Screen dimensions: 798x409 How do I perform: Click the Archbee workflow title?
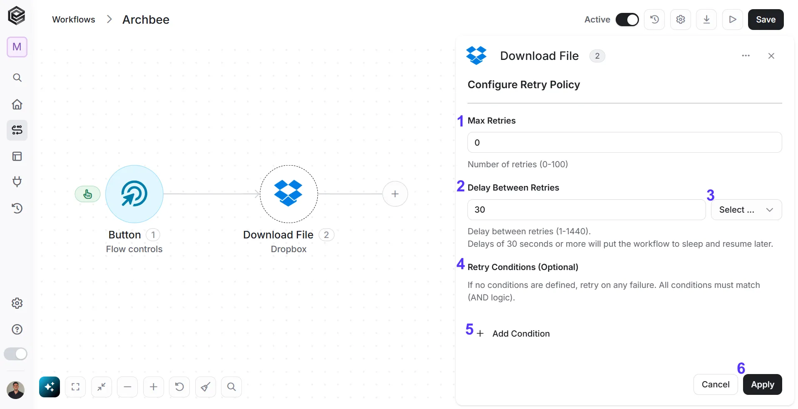[x=146, y=20]
